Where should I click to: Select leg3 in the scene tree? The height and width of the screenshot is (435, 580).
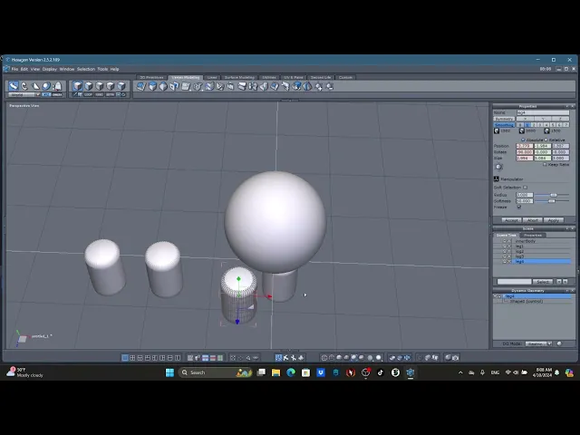[x=519, y=256]
